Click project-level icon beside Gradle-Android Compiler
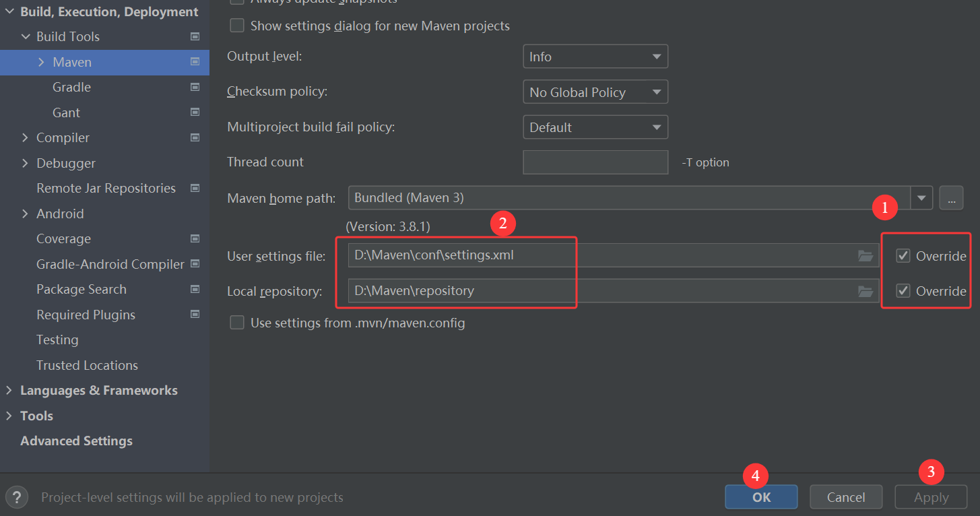Viewport: 980px width, 516px height. pyautogui.click(x=195, y=264)
